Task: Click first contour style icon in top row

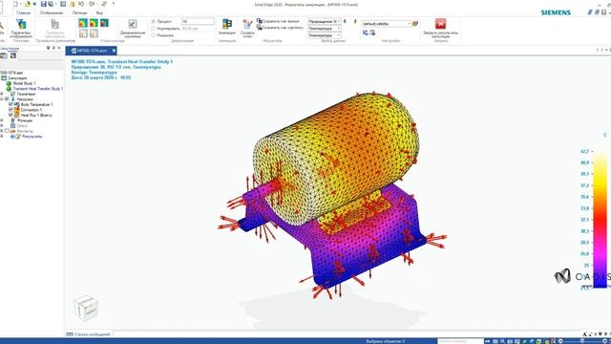Action: click(x=83, y=23)
